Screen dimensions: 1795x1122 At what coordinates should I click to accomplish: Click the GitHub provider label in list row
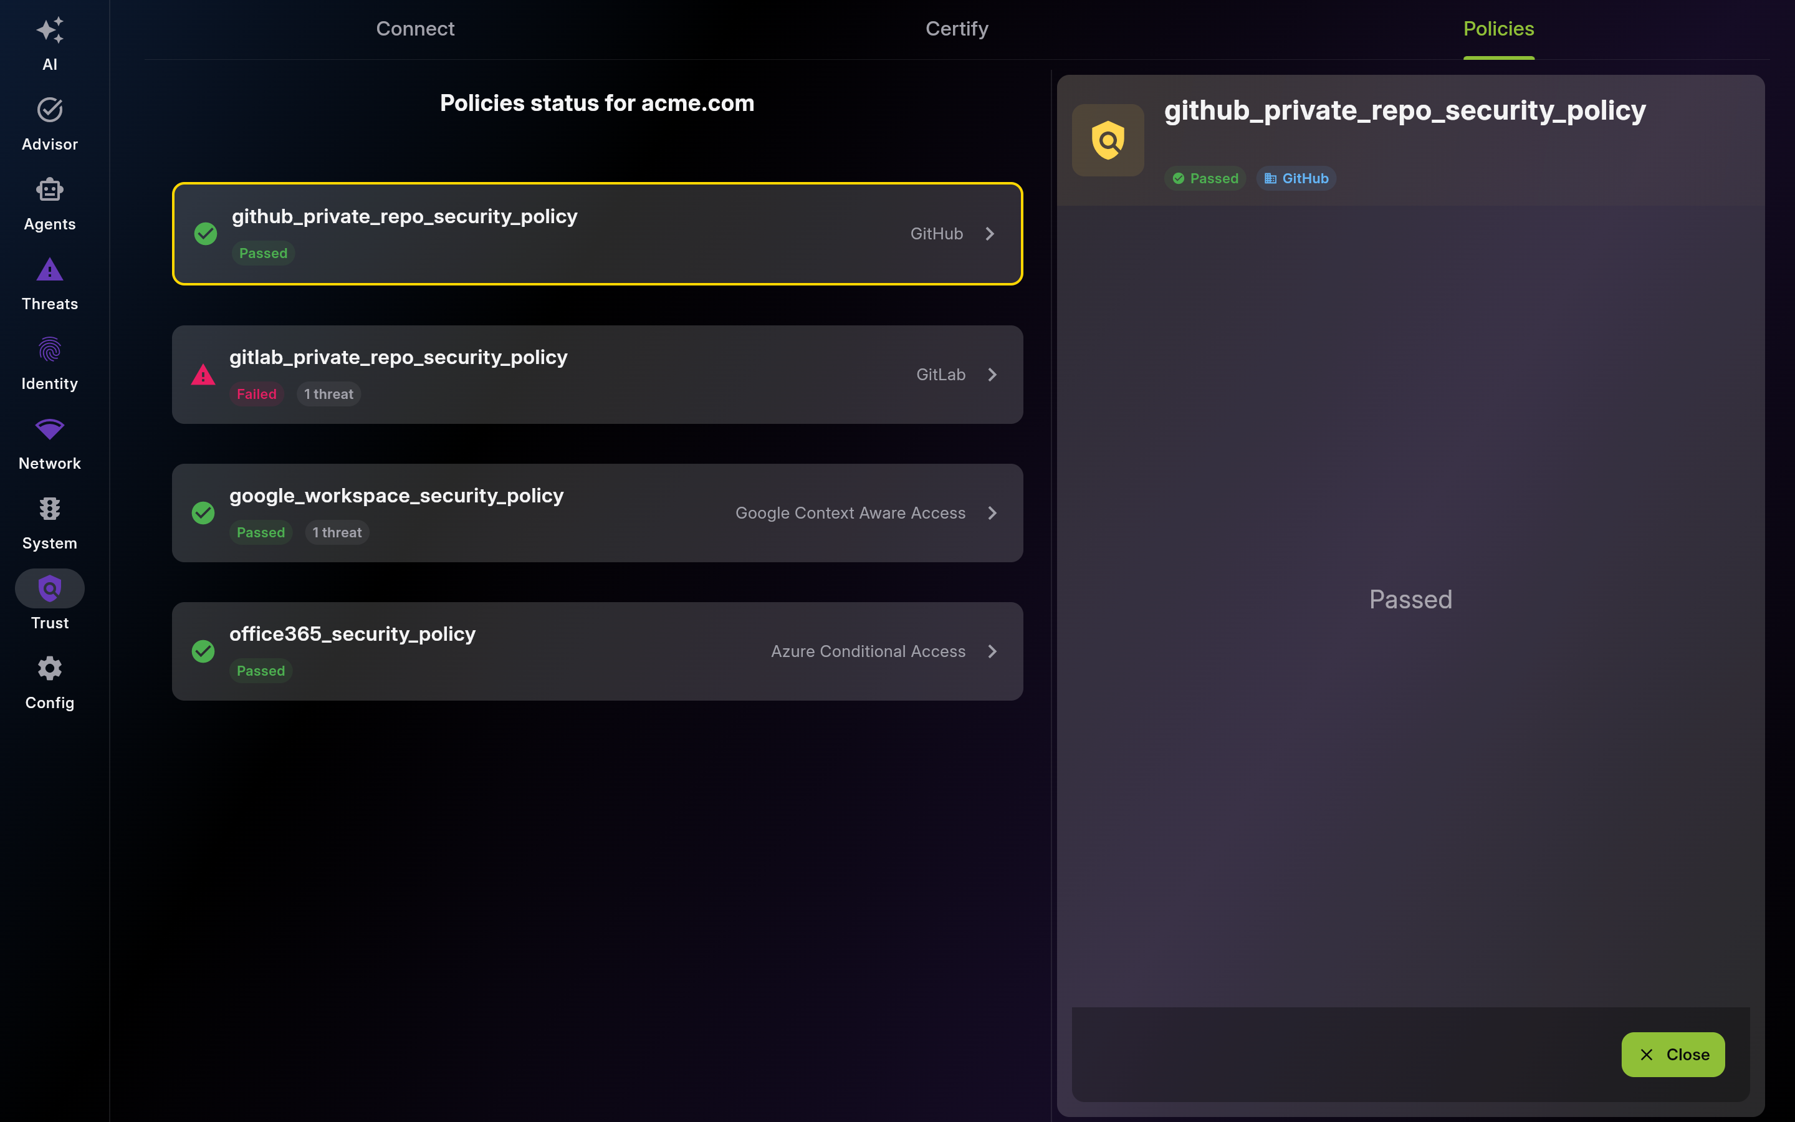coord(936,234)
